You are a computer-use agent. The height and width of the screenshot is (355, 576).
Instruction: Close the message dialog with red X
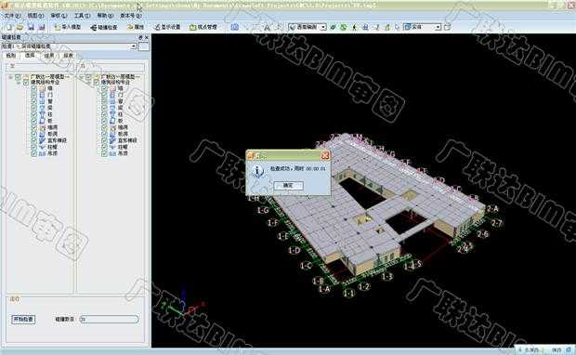325,155
